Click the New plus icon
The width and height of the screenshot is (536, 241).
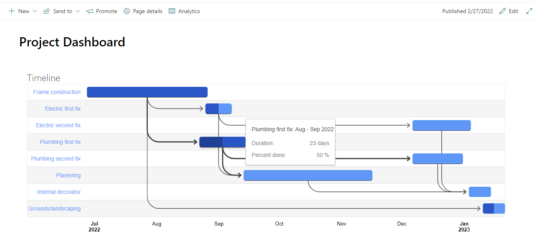point(12,11)
